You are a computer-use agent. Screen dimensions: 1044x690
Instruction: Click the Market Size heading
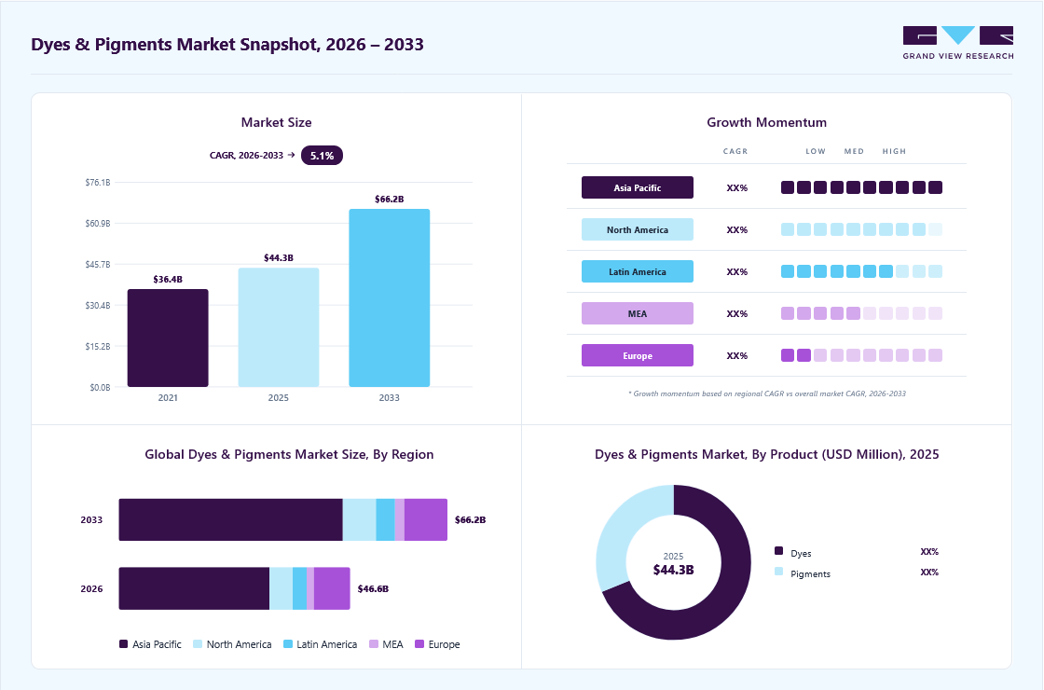276,122
